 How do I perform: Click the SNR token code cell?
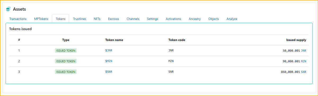(171, 72)
